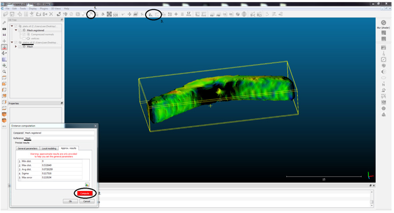This screenshot has height=213, width=394.
Task: Click the Reference field showing Mesh
Action: pyautogui.click(x=60, y=138)
